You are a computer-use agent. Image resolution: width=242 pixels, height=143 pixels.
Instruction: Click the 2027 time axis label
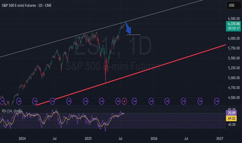tap(220, 139)
